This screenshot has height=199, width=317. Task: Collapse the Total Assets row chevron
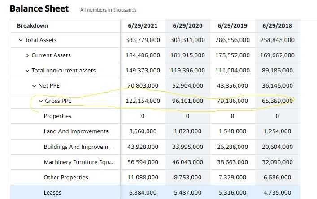[21, 40]
